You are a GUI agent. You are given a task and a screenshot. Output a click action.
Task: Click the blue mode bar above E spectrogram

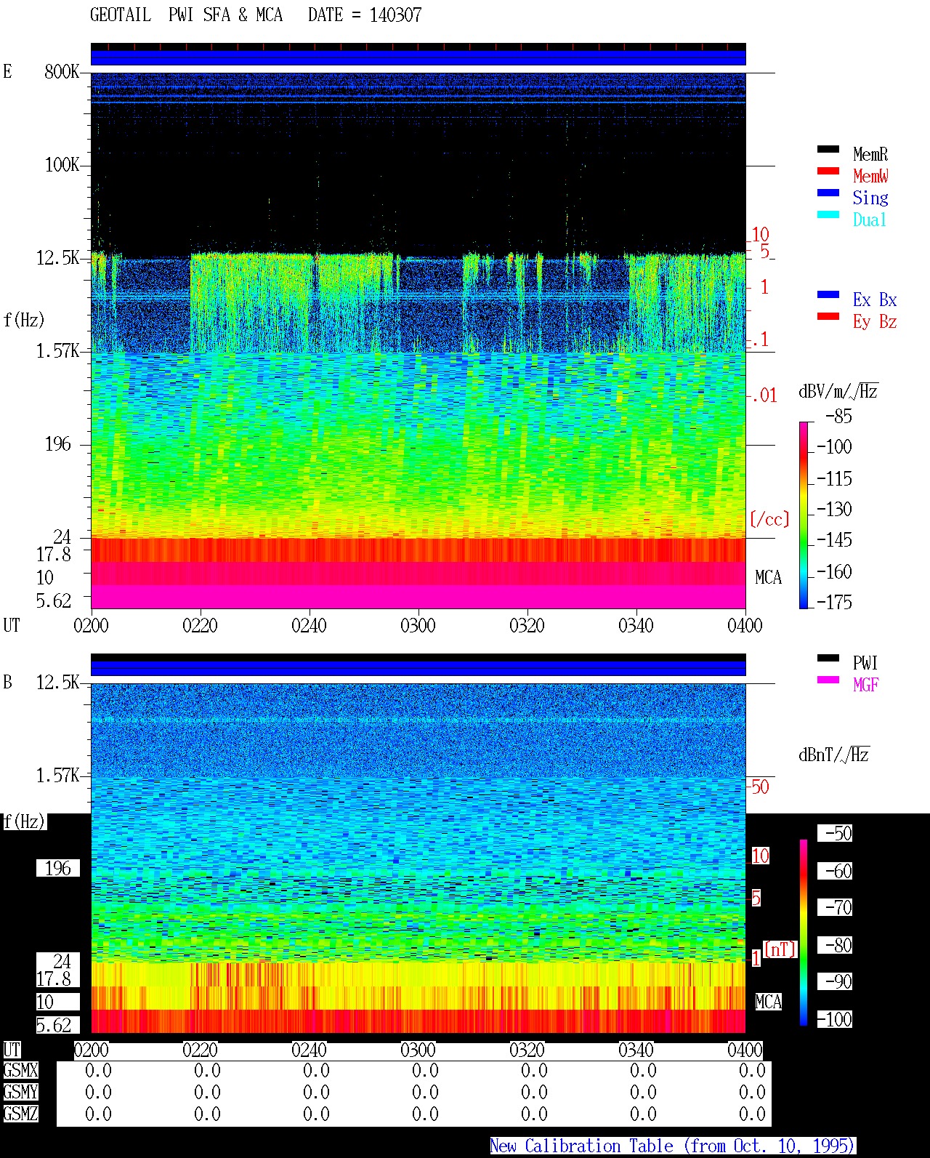[418, 57]
